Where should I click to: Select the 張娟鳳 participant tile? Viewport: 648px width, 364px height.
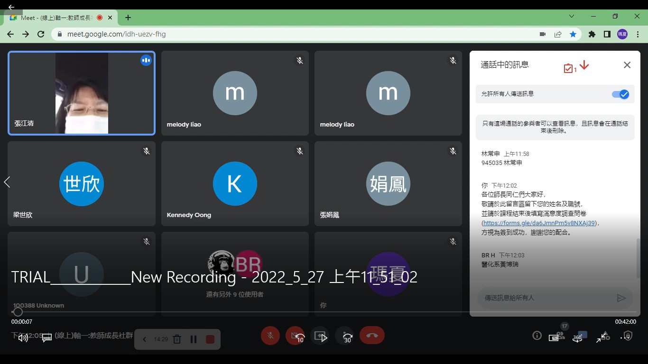tap(388, 183)
